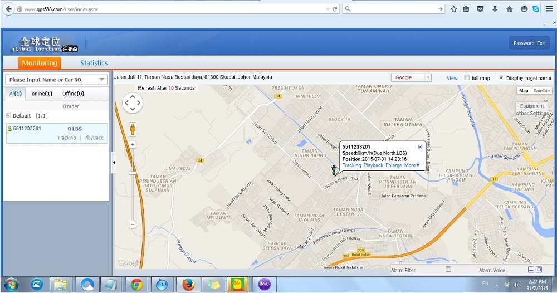Select the All(1) device tab
The height and width of the screenshot is (293, 557).
(x=15, y=94)
